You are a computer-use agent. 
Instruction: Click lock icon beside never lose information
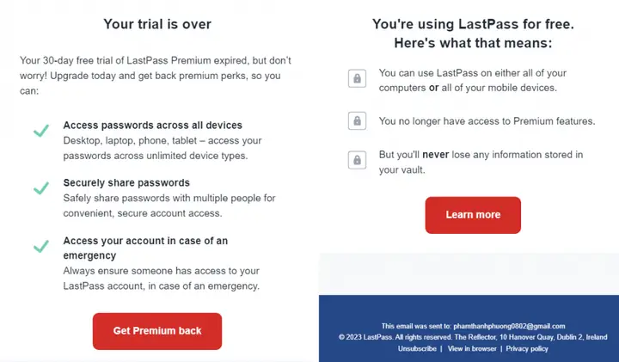357,160
